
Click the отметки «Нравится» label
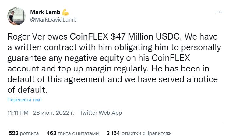point(146,133)
